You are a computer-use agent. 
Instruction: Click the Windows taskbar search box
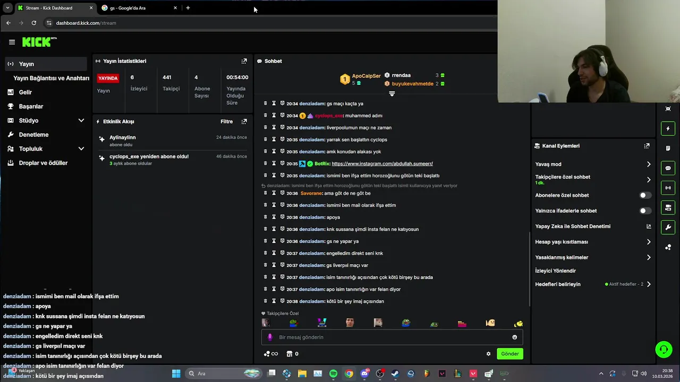(x=224, y=374)
